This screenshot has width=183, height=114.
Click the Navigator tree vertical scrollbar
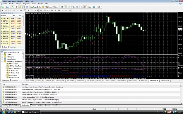pyautogui.click(x=23, y=65)
